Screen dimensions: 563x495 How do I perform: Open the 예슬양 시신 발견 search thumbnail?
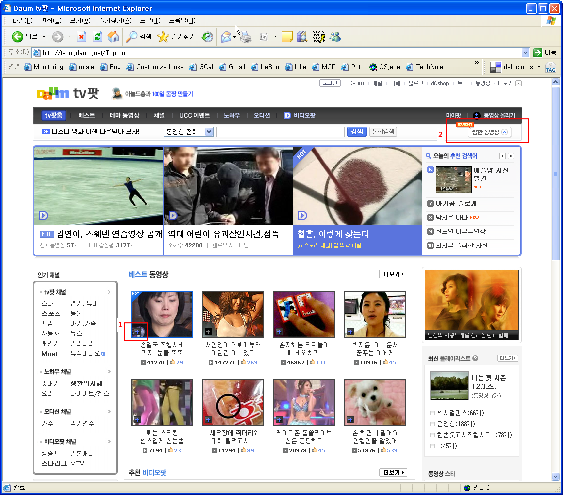click(x=453, y=180)
